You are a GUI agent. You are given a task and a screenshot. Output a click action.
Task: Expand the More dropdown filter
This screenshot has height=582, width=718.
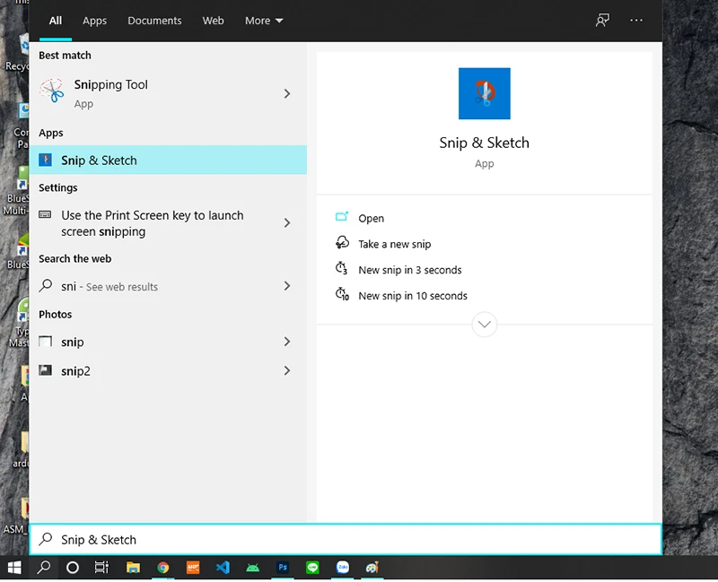pos(264,21)
